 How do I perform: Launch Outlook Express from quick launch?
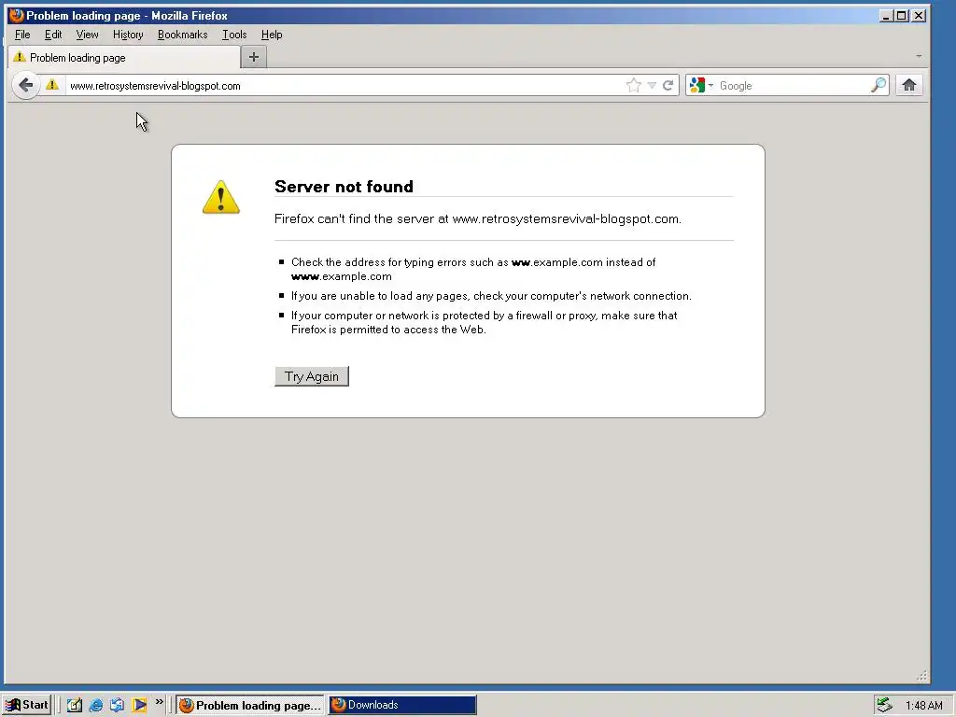coord(117,705)
